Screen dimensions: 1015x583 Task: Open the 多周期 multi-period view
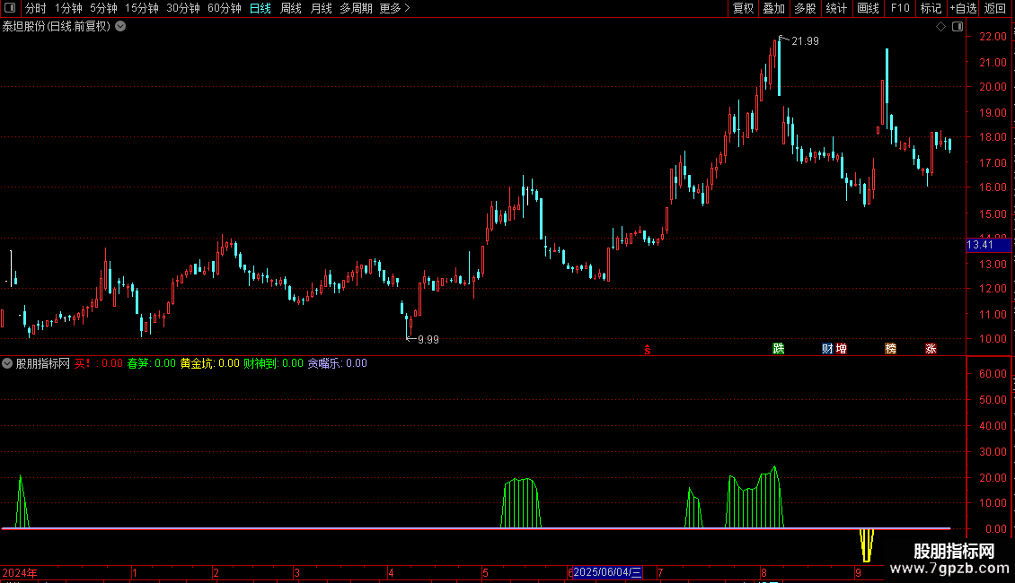click(x=356, y=8)
